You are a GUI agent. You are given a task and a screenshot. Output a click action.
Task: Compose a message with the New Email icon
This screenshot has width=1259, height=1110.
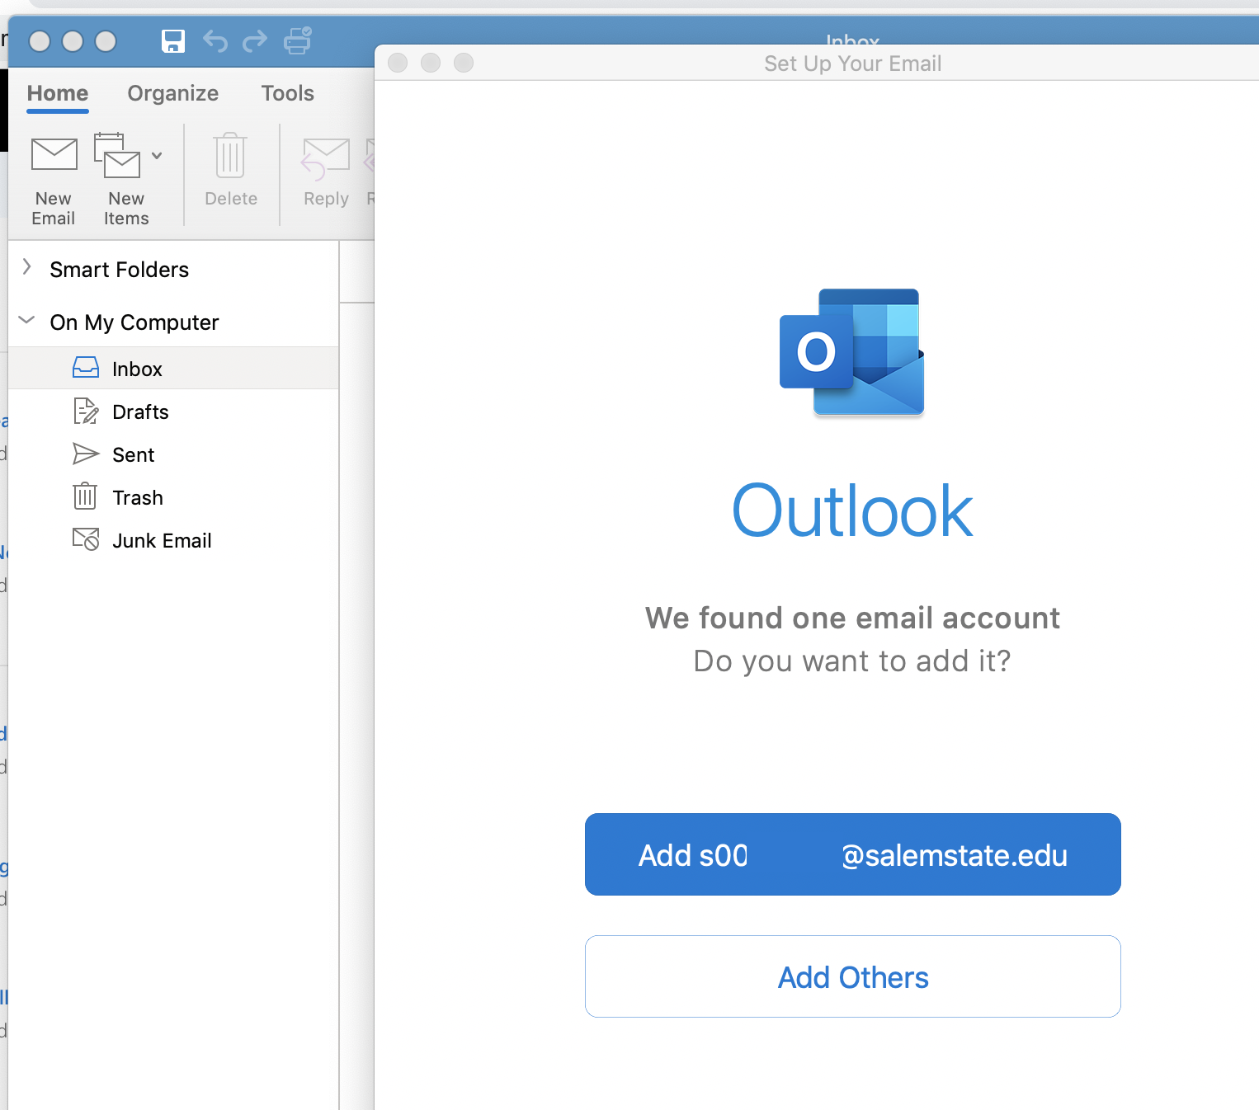(x=54, y=154)
